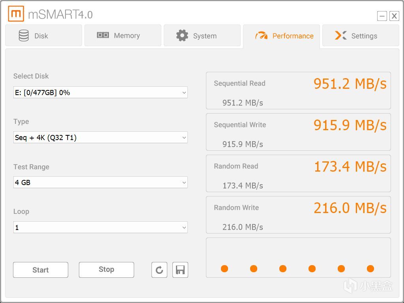Image resolution: width=404 pixels, height=303 pixels.
Task: Click the Sequential Read label
Action: (x=239, y=84)
